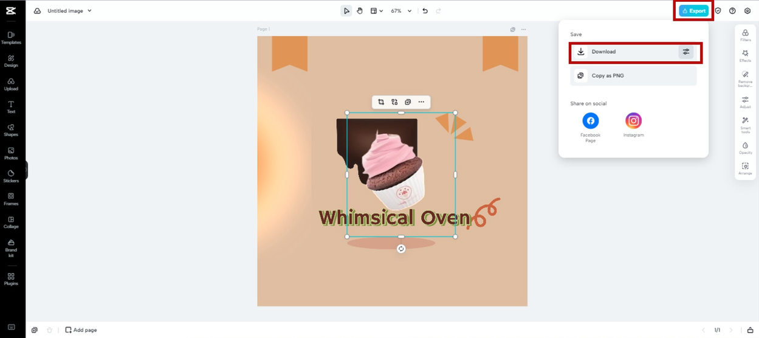
Task: Open the Opacity control
Action: pyautogui.click(x=745, y=148)
